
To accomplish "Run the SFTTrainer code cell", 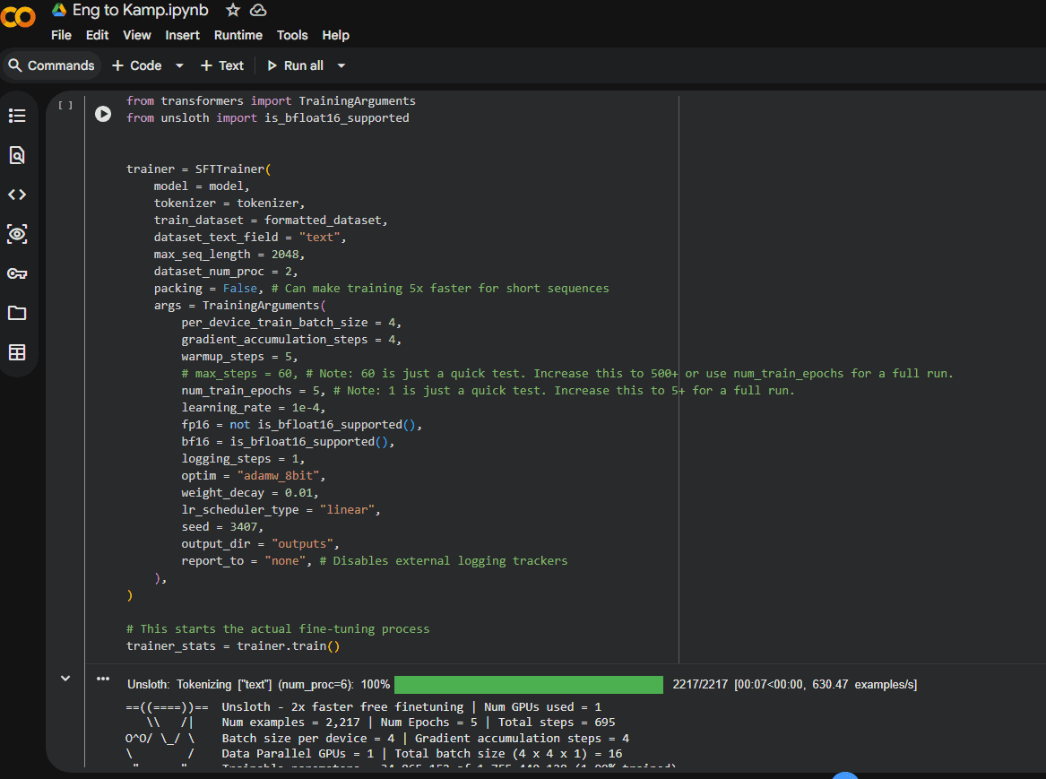I will tap(103, 114).
